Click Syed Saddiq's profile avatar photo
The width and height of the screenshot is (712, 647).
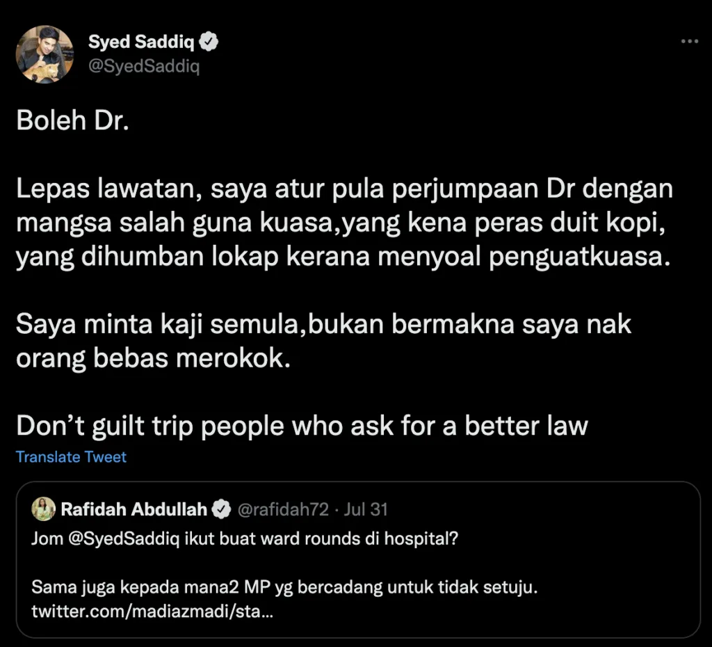(x=44, y=55)
